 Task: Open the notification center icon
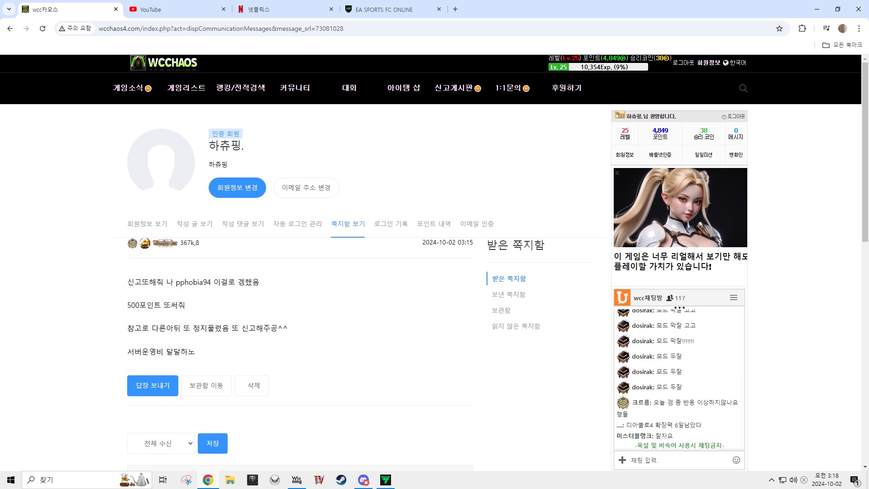[855, 480]
